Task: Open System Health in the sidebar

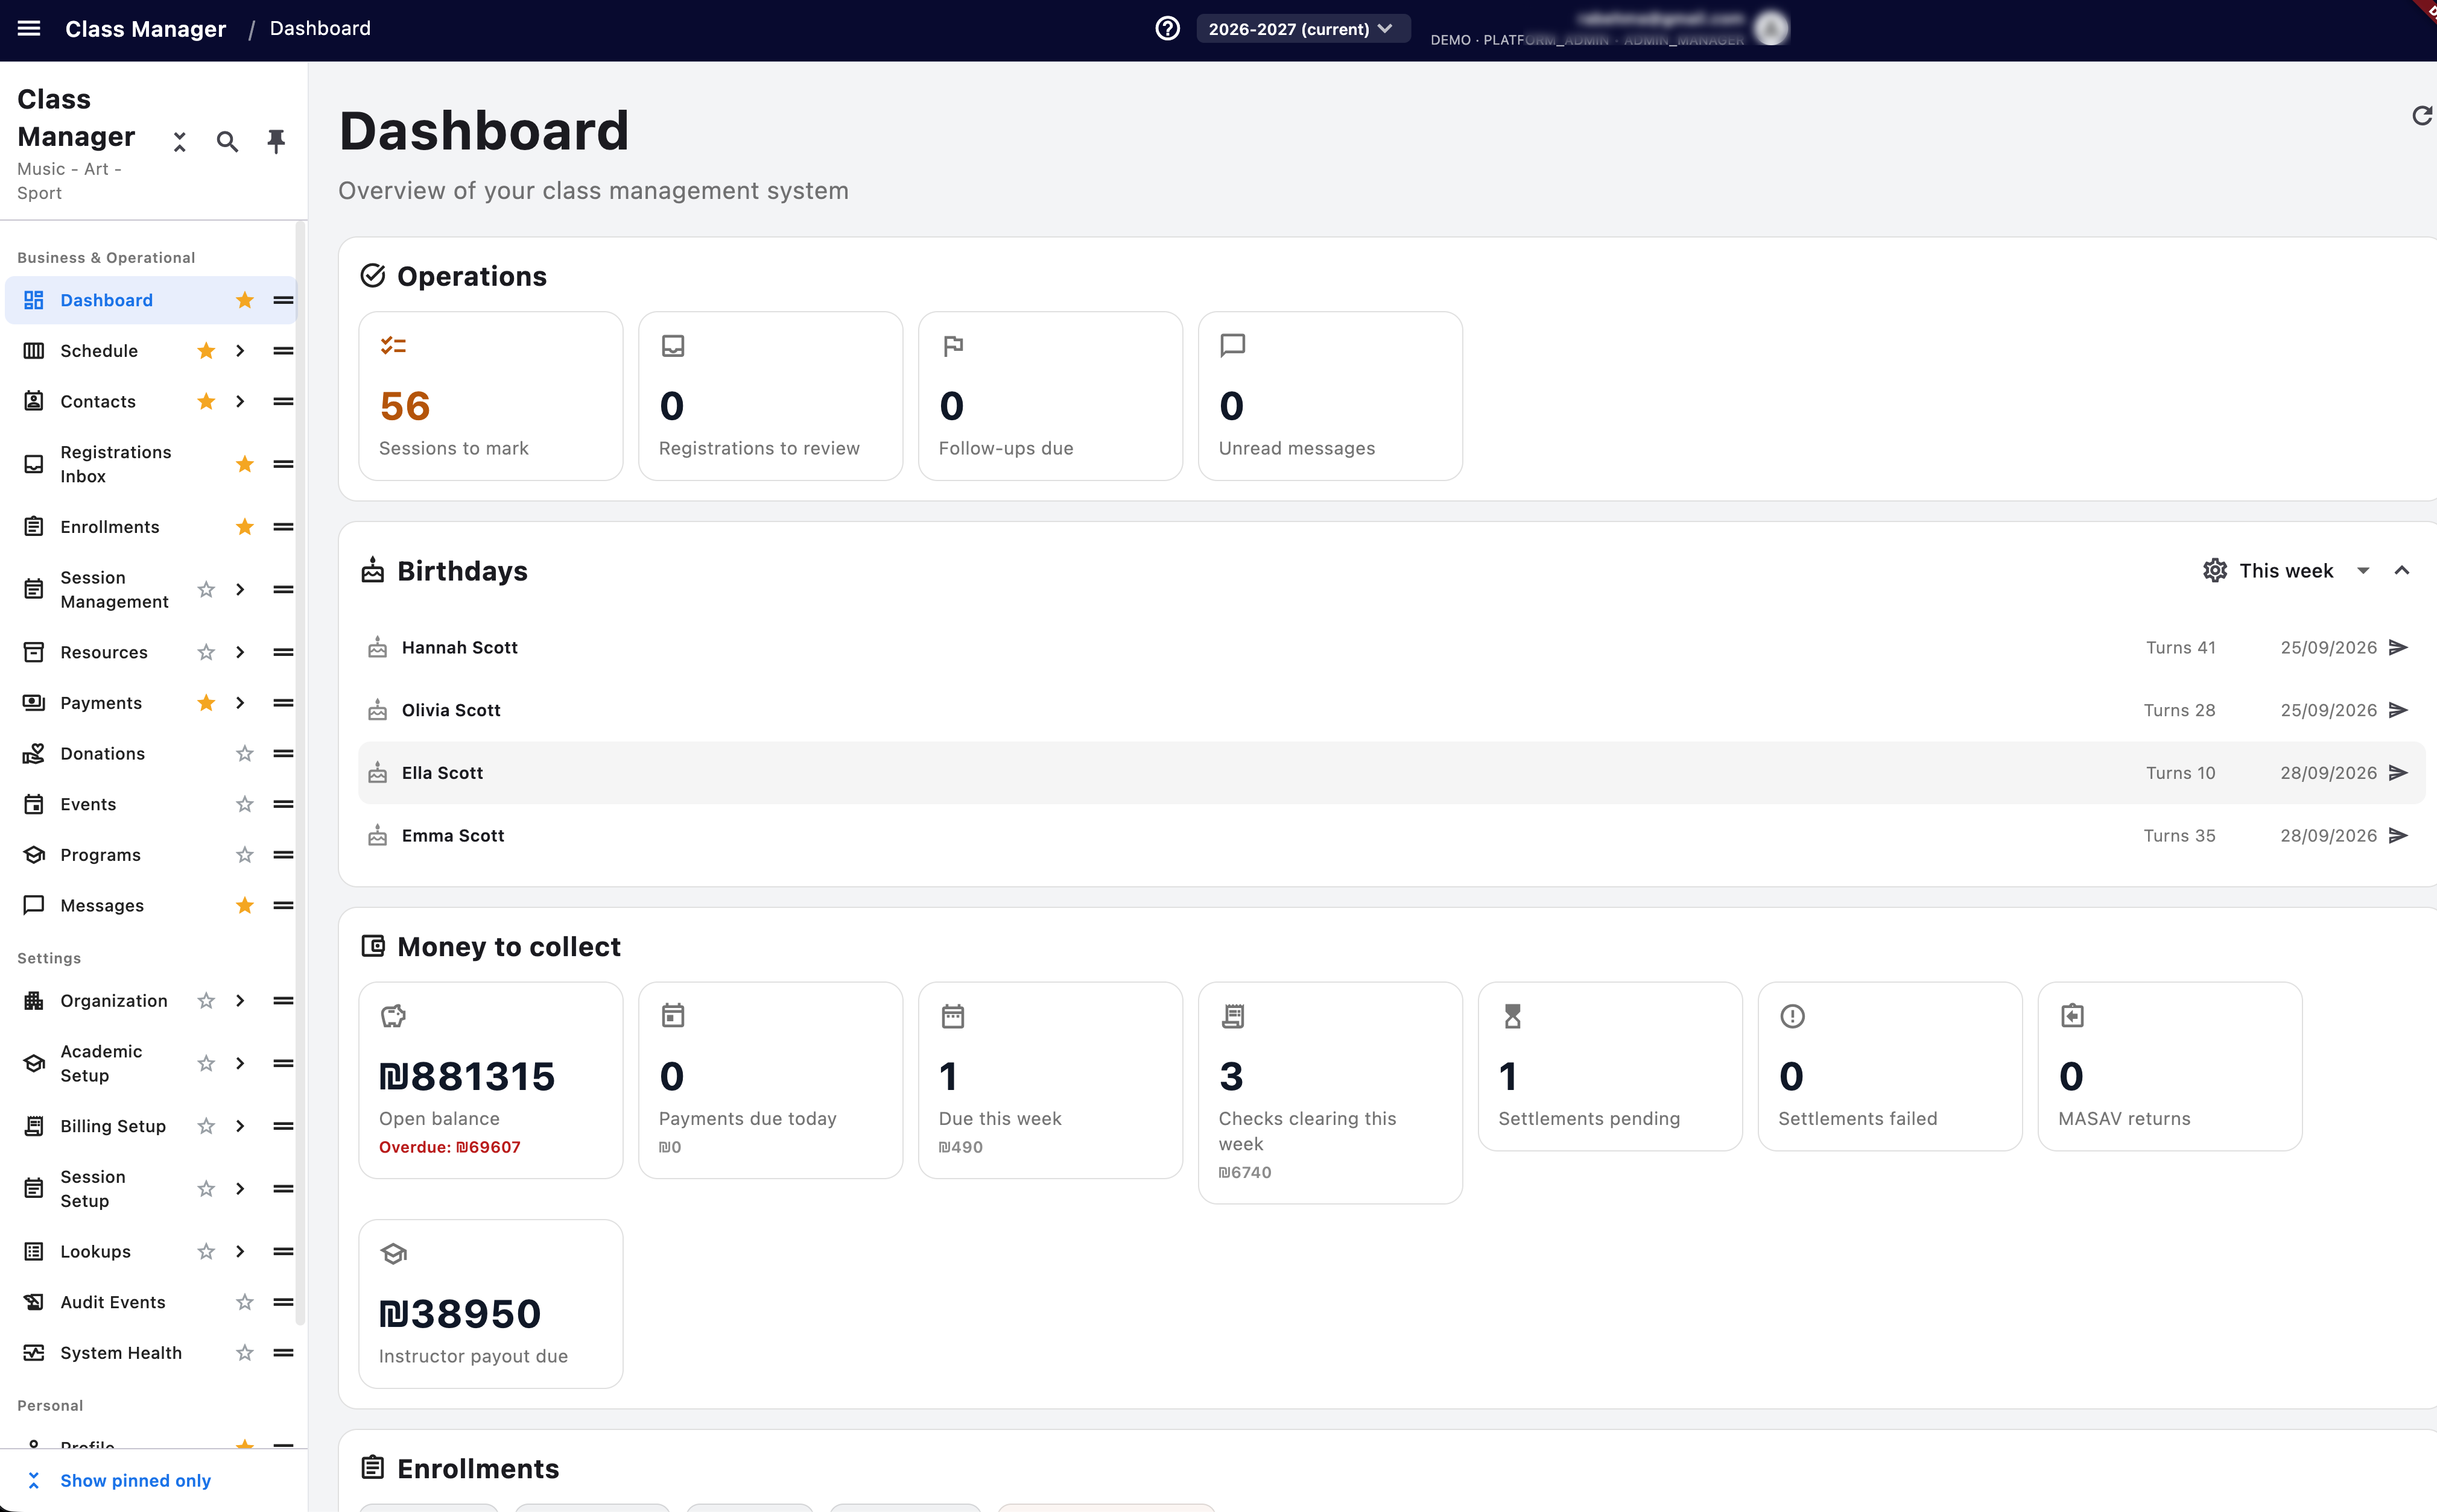Action: 121,1353
